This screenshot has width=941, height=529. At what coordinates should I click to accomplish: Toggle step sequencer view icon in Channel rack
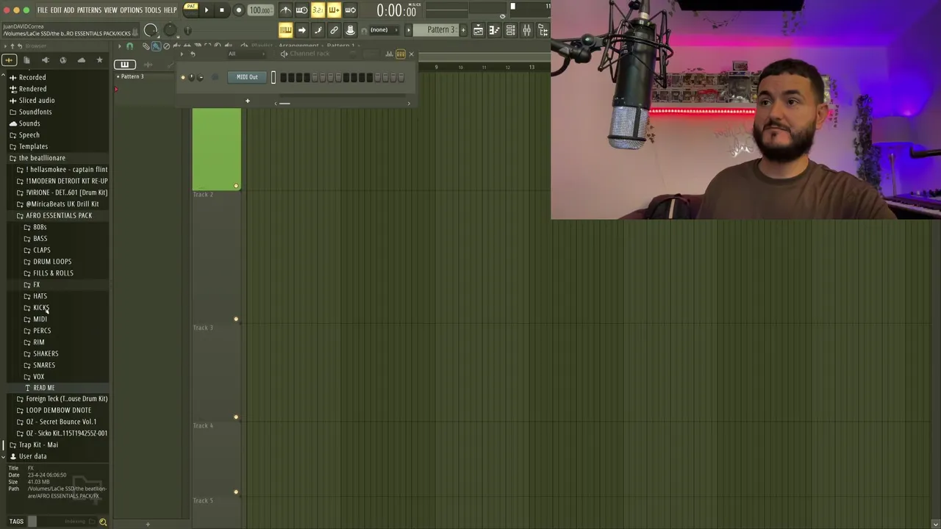pos(401,54)
